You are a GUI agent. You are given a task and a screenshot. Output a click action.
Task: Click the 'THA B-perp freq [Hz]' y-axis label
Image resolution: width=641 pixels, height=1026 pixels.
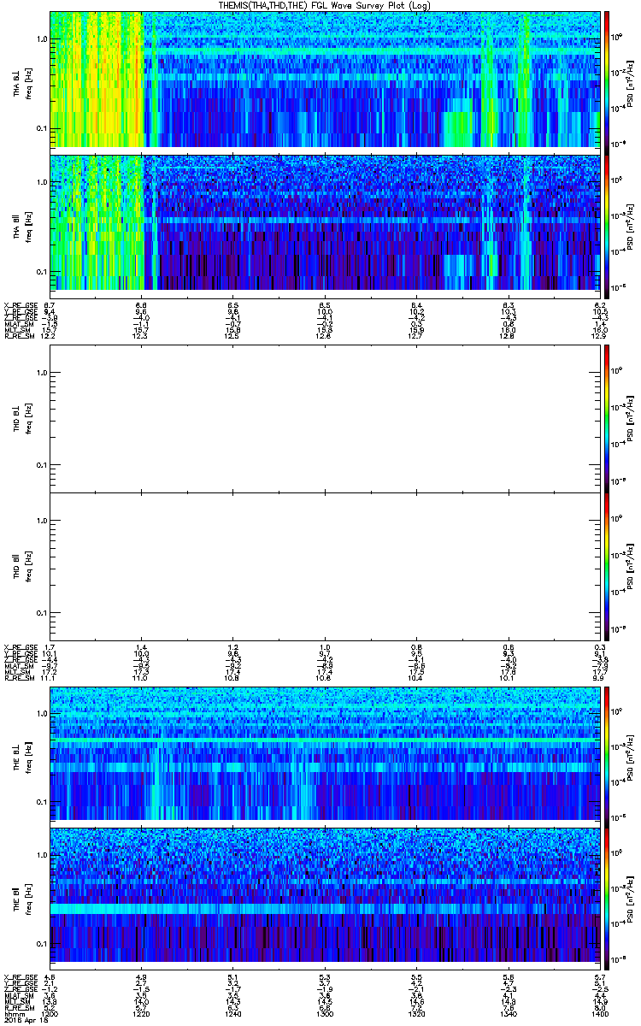click(x=21, y=83)
